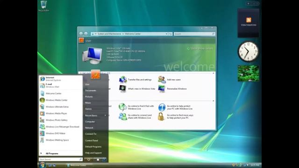Click the Start menu lock button

[98, 160]
